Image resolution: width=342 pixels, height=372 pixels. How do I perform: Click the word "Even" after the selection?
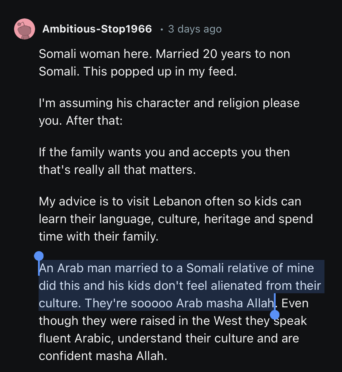pyautogui.click(x=295, y=303)
